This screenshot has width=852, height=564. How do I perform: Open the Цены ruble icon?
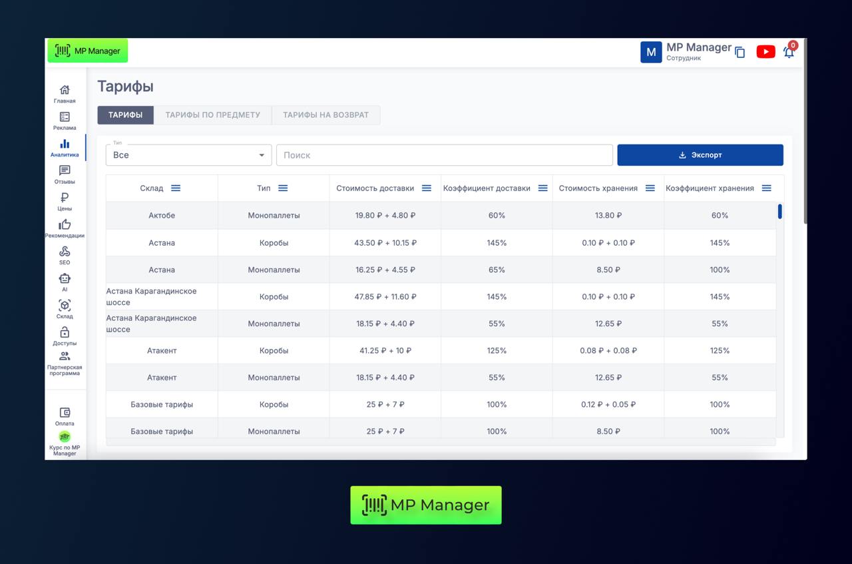pos(65,198)
